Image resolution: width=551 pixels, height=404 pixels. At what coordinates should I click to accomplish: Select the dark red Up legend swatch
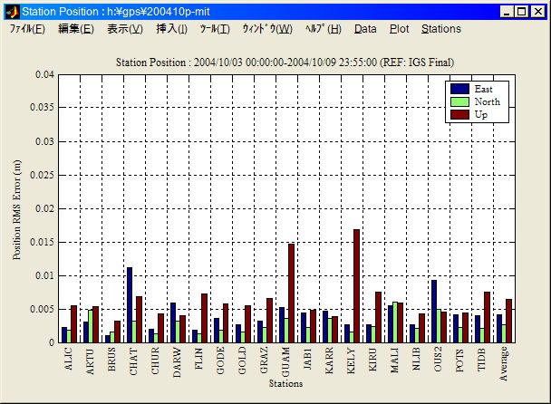(x=459, y=114)
